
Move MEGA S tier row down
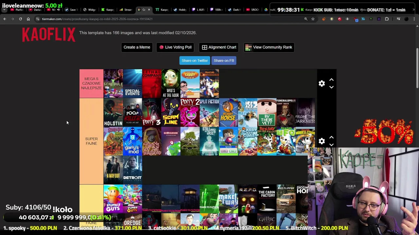coord(331,87)
